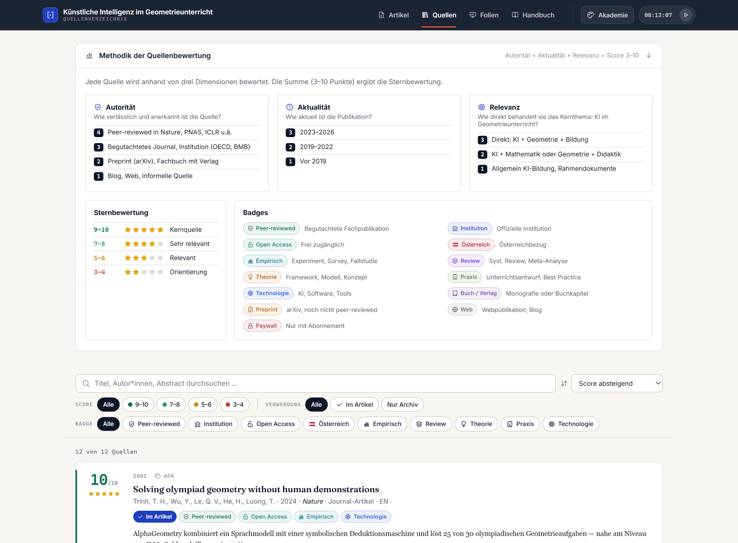The width and height of the screenshot is (738, 543).
Task: Open the Artikel tab
Action: [393, 15]
